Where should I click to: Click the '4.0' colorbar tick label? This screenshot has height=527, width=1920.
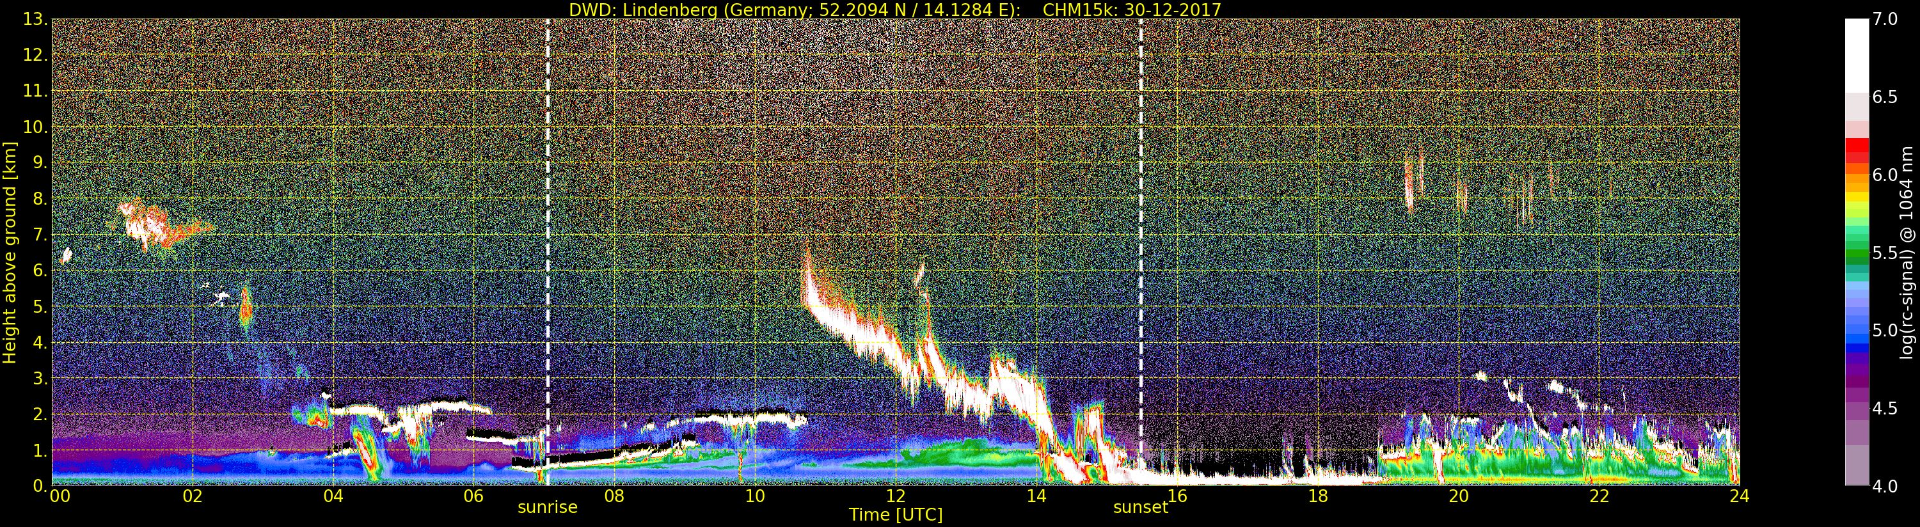click(1884, 486)
